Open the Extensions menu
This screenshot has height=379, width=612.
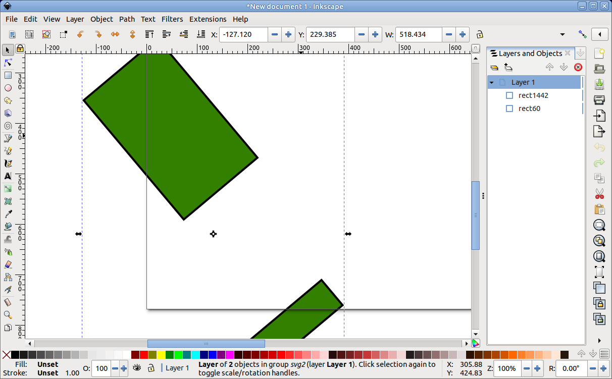click(x=208, y=19)
